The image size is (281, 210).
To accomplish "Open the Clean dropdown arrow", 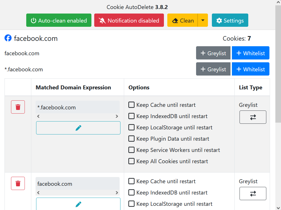I will (x=203, y=21).
